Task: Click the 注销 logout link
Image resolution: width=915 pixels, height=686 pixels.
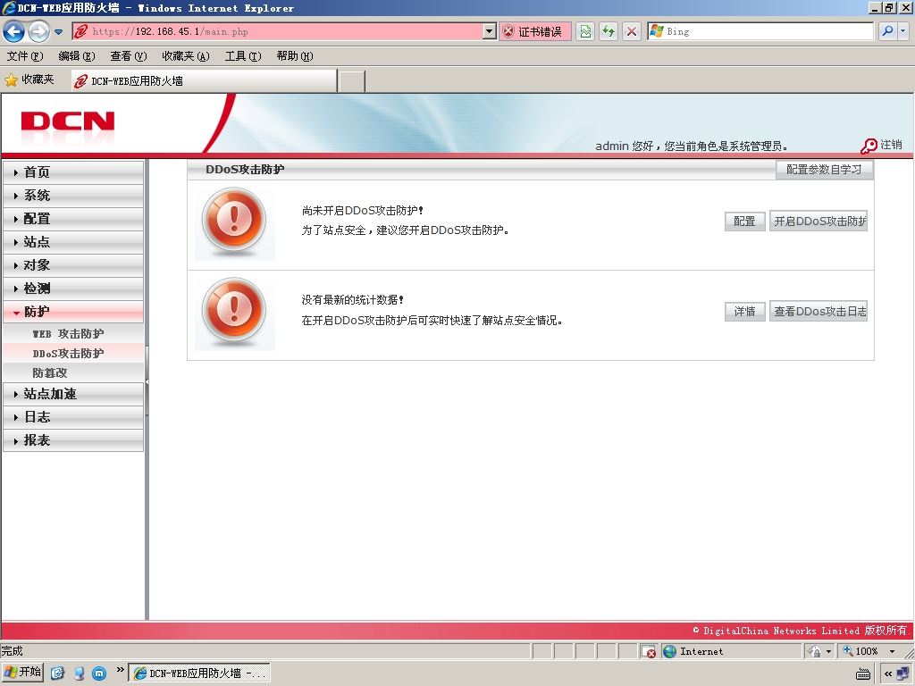Action: coord(891,145)
